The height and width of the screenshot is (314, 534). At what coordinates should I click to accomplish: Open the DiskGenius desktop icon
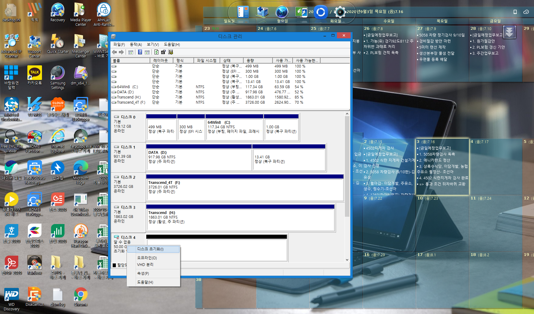(34, 296)
